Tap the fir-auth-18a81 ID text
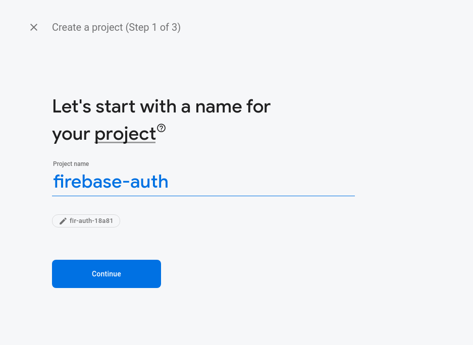473x345 pixels. point(91,221)
